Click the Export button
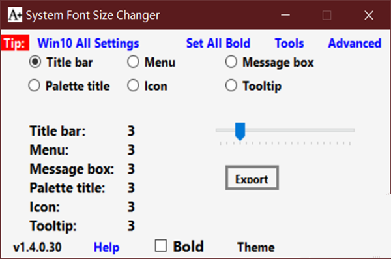This screenshot has width=391, height=259. (252, 178)
